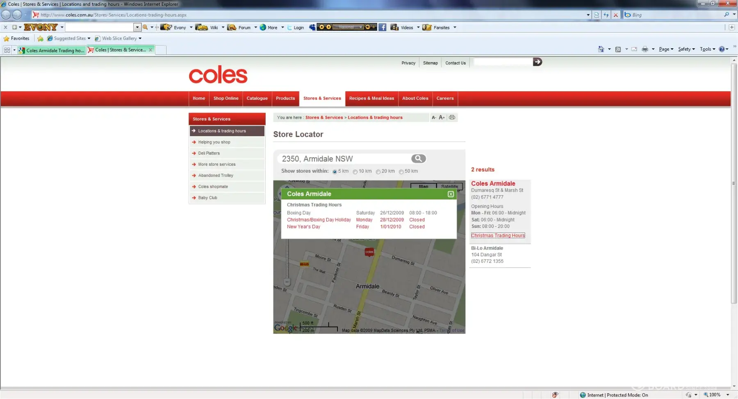Increase text size with A+ icon

442,117
